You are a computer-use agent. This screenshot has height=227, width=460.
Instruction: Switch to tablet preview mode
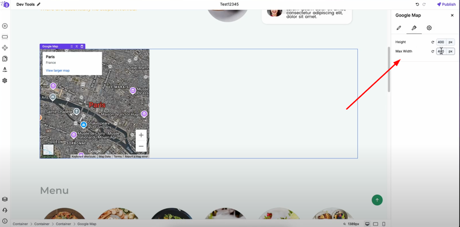tap(375, 224)
